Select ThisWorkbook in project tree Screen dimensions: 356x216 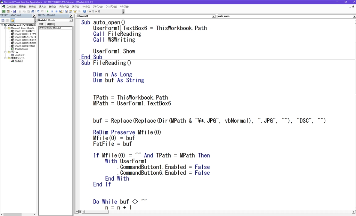tap(19, 49)
